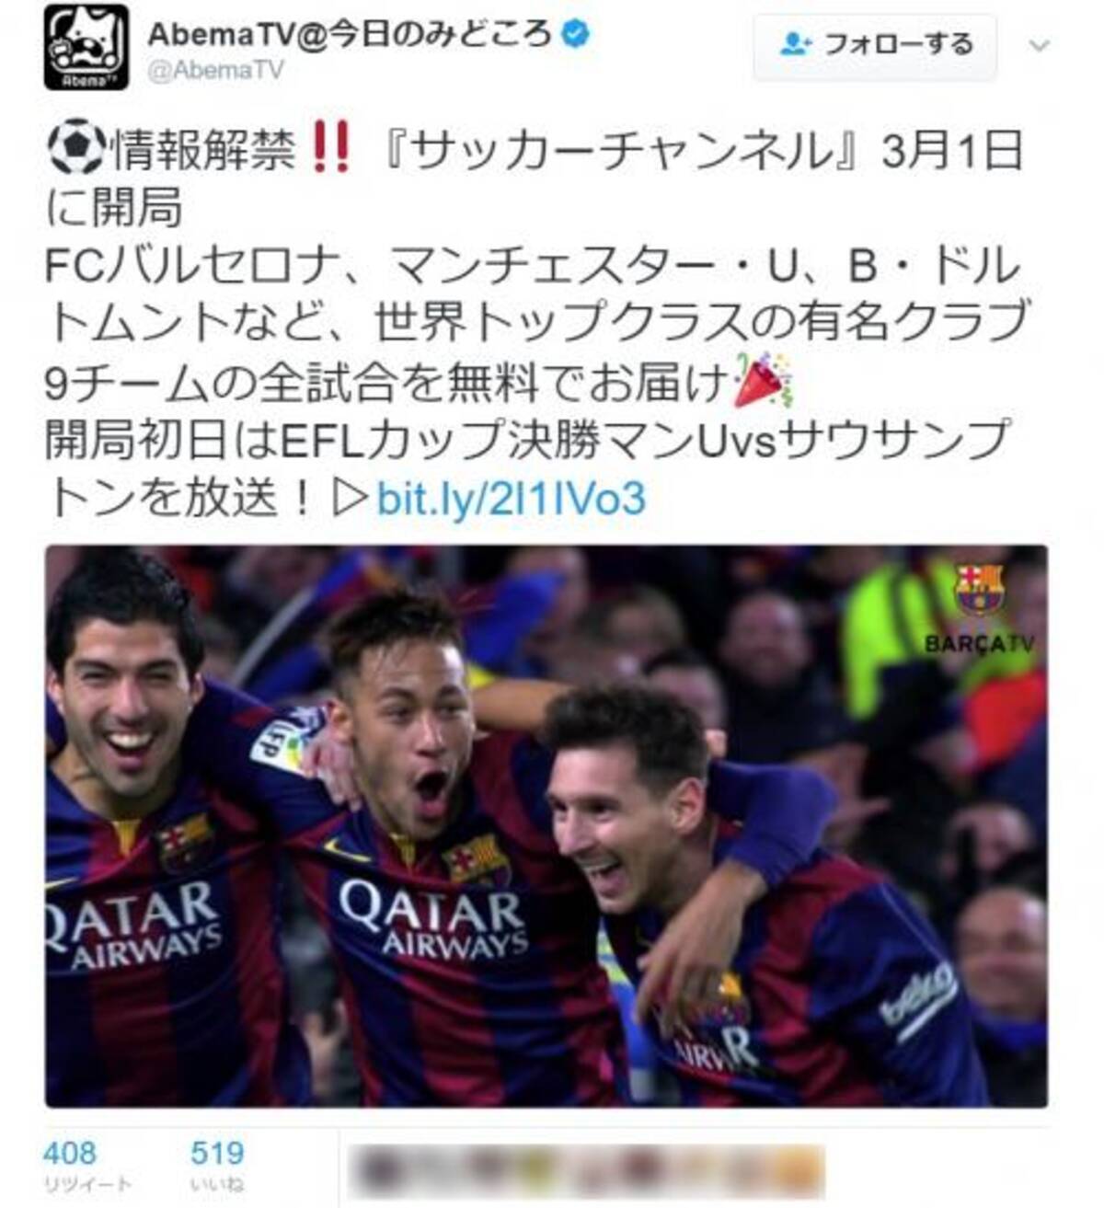Click the triangle symbol before bit.ly link
Image resolution: width=1104 pixels, height=1208 pixels.
click(349, 500)
